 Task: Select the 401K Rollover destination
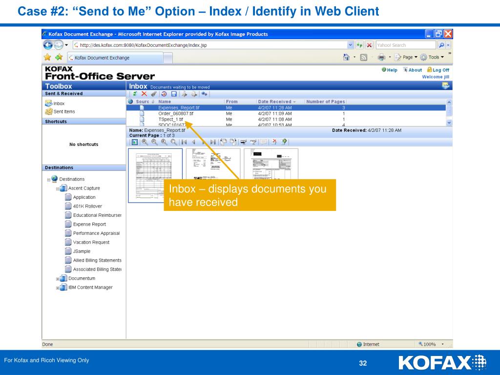(83, 206)
